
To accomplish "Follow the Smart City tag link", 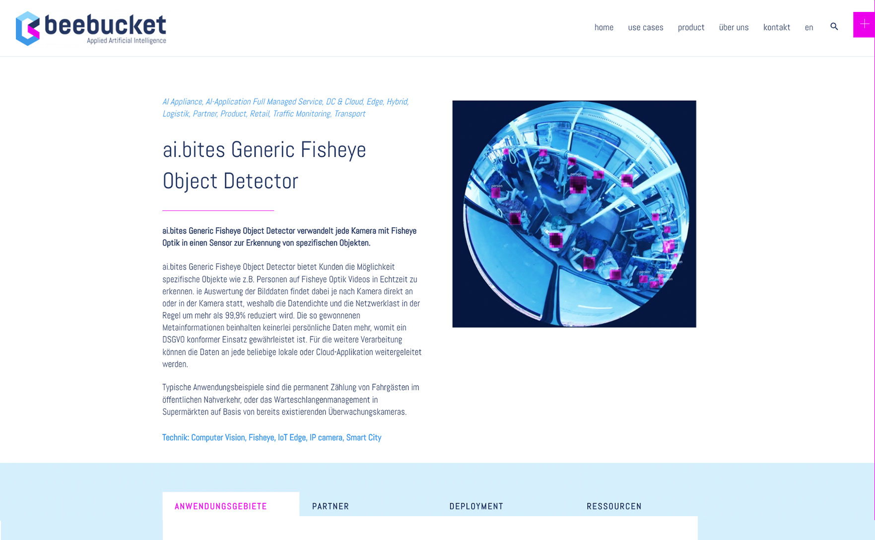I will (363, 437).
